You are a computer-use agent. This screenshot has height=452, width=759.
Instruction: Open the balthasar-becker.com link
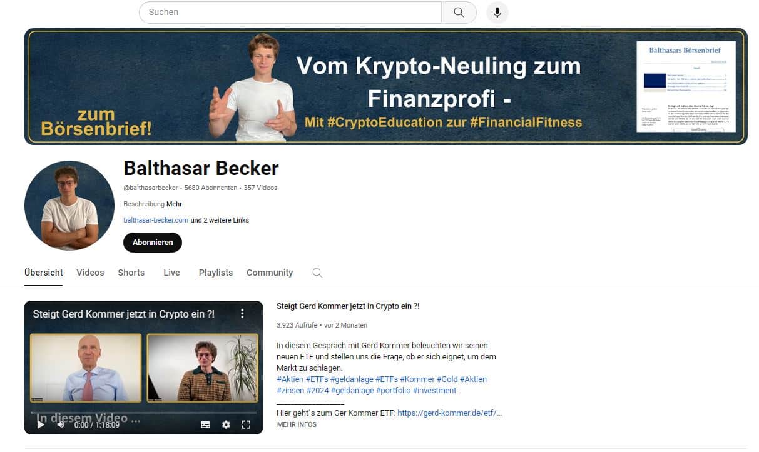click(156, 220)
